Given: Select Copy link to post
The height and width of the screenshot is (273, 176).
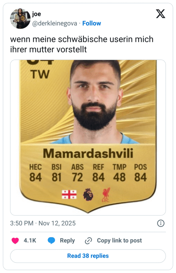Looking at the screenshot, I should (119, 241).
